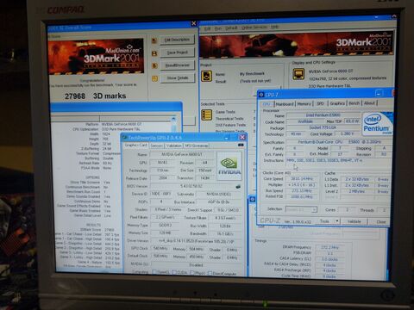This screenshot has height=310, width=414.
Task: Click the GPU-Z screenshot camera icon
Action: pos(241,145)
